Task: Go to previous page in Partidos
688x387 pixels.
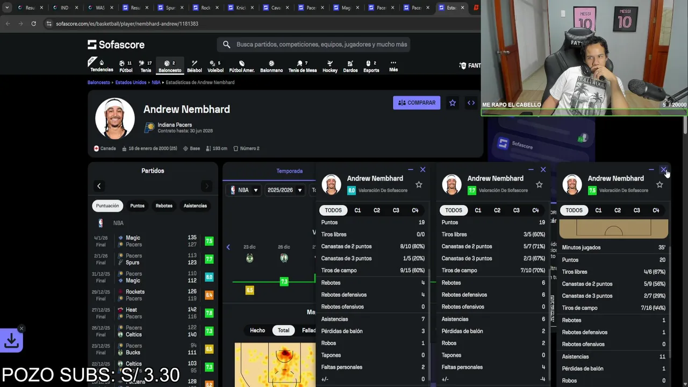Action: click(99, 186)
